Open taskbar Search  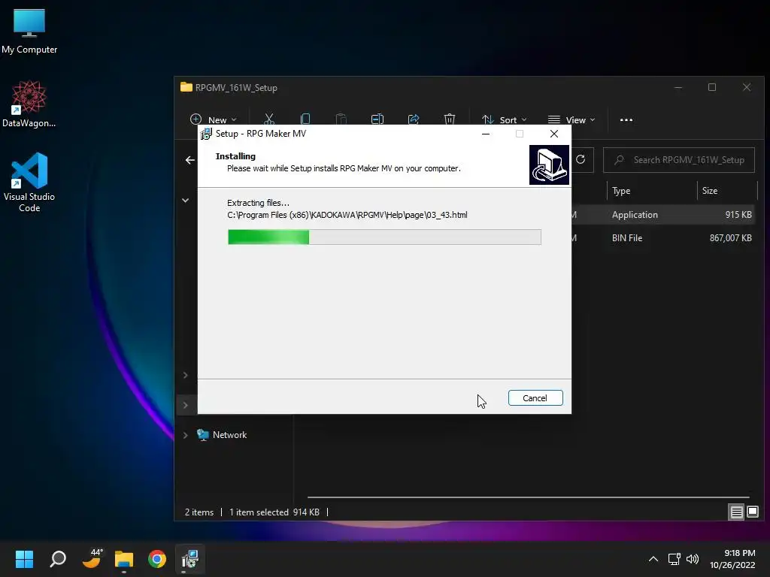(58, 559)
